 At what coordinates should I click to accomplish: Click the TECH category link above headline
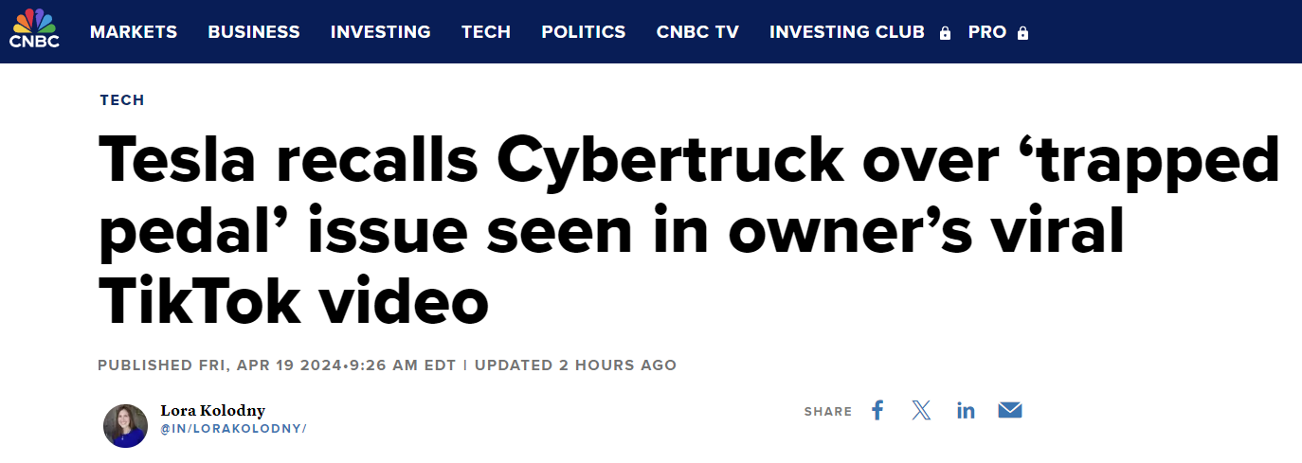pos(122,100)
